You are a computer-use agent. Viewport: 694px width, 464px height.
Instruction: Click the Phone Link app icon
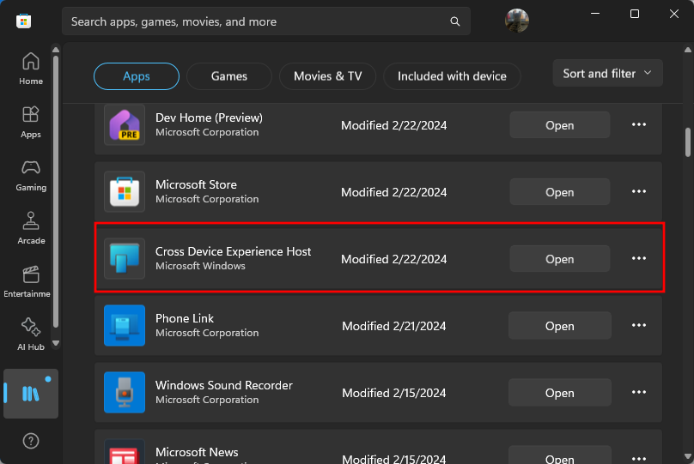tap(125, 325)
